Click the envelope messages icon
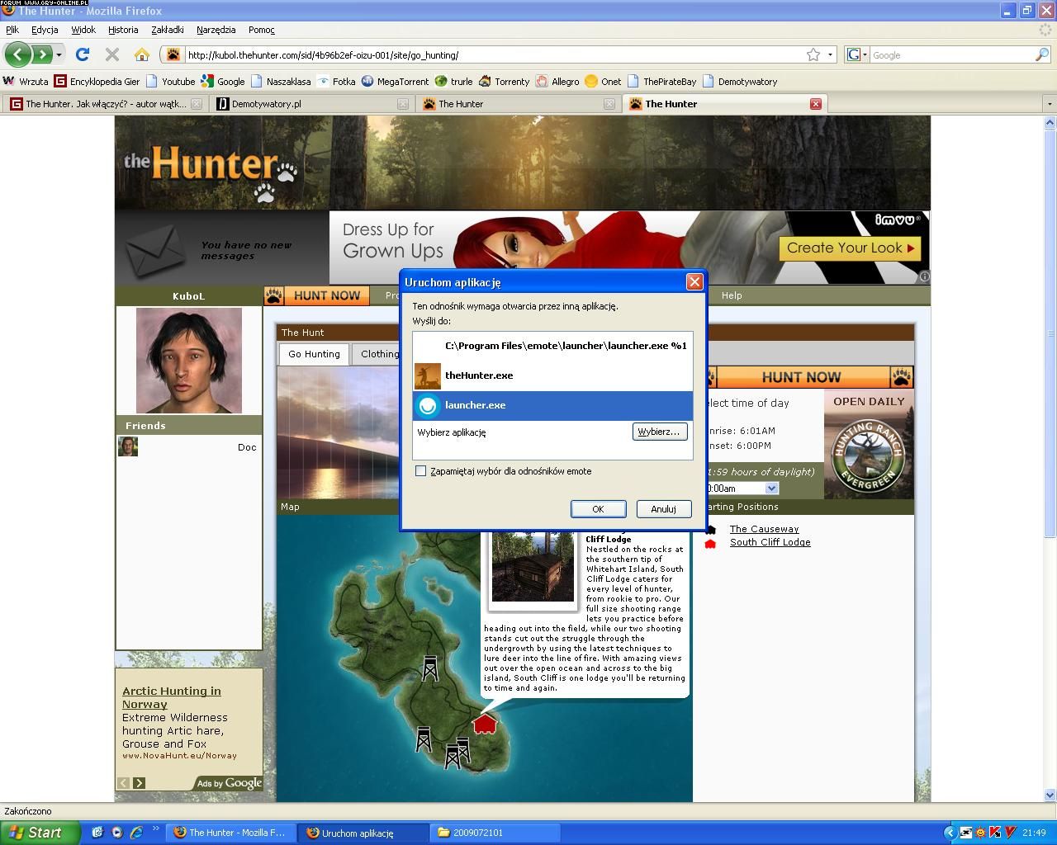Image resolution: width=1057 pixels, height=845 pixels. tap(154, 250)
